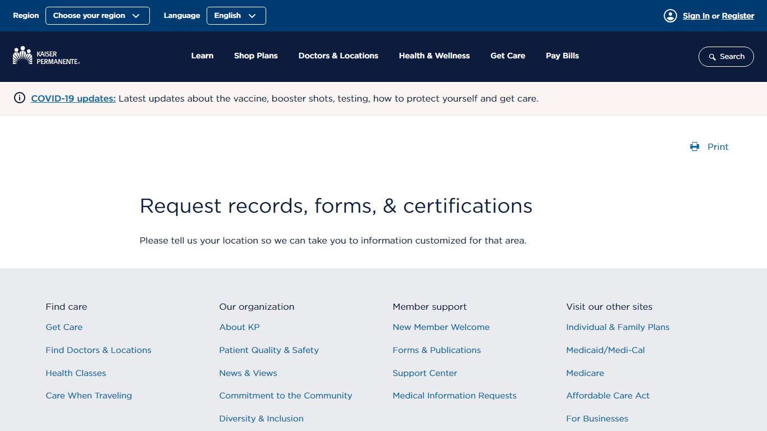
Task: Open Medical Information Requests link
Action: tap(455, 396)
